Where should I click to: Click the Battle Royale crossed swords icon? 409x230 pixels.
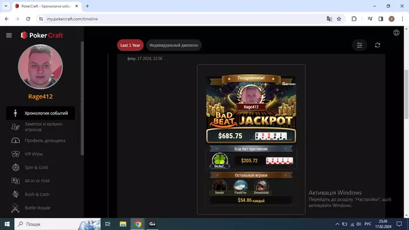(x=15, y=208)
